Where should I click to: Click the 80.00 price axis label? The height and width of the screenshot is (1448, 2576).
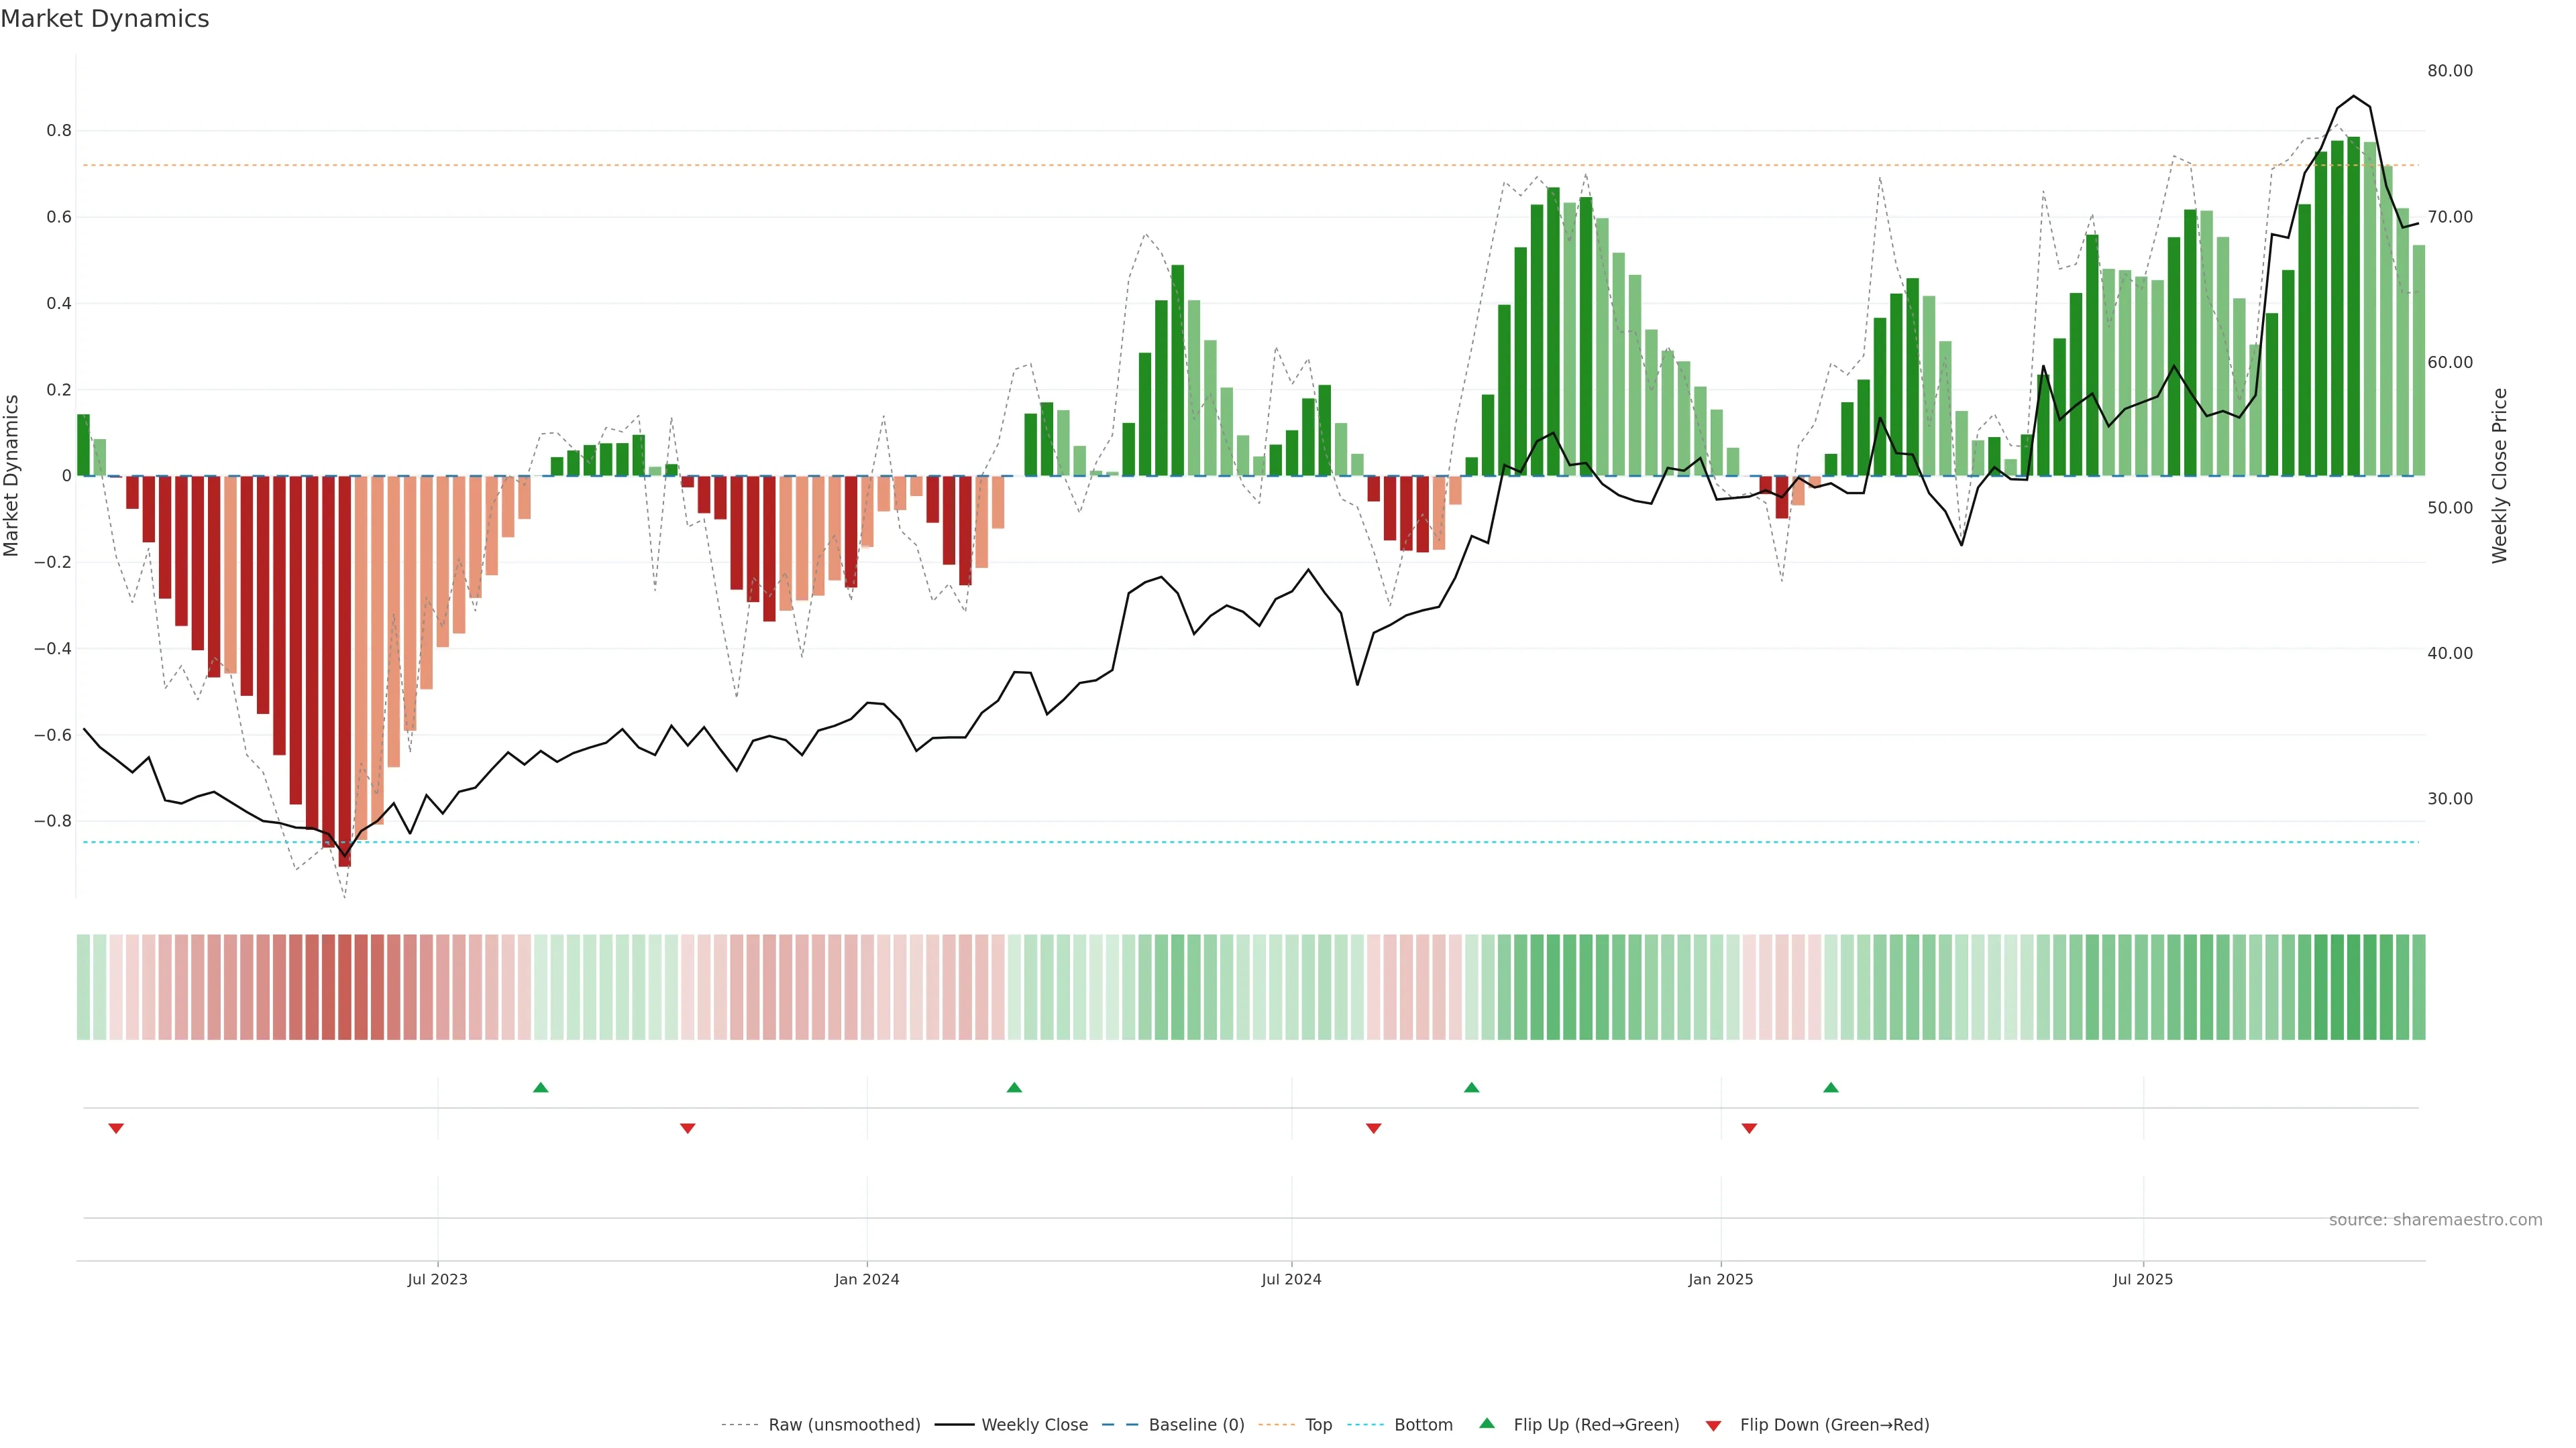pos(2449,71)
